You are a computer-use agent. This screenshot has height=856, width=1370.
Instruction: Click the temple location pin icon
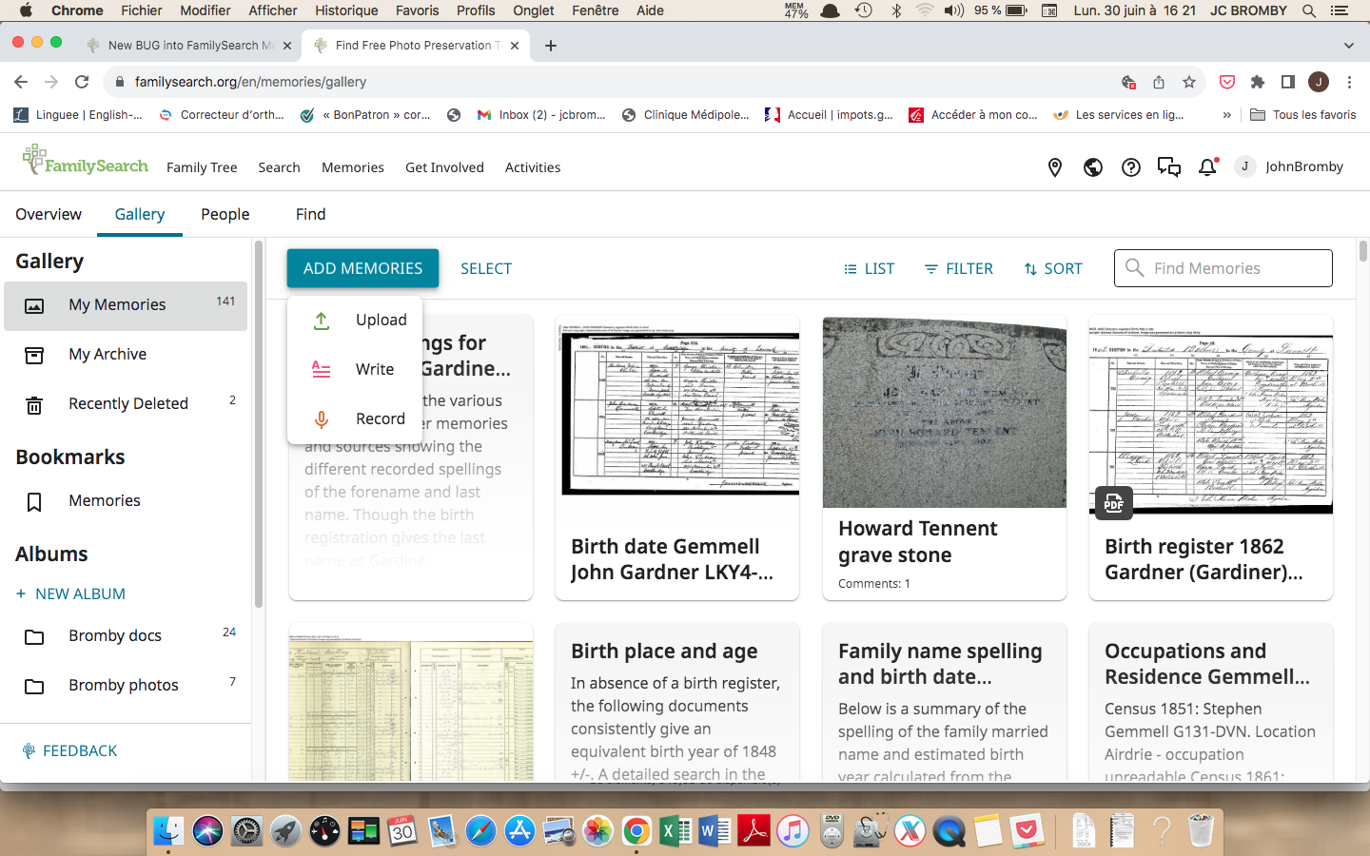[1055, 167]
